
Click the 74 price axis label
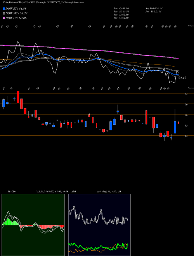pos(186,94)
